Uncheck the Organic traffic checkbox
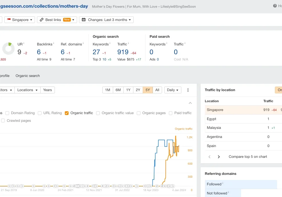 tap(67, 113)
